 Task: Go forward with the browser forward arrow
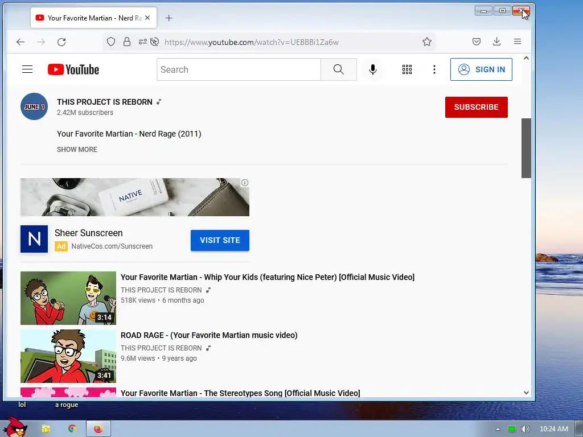tap(41, 42)
